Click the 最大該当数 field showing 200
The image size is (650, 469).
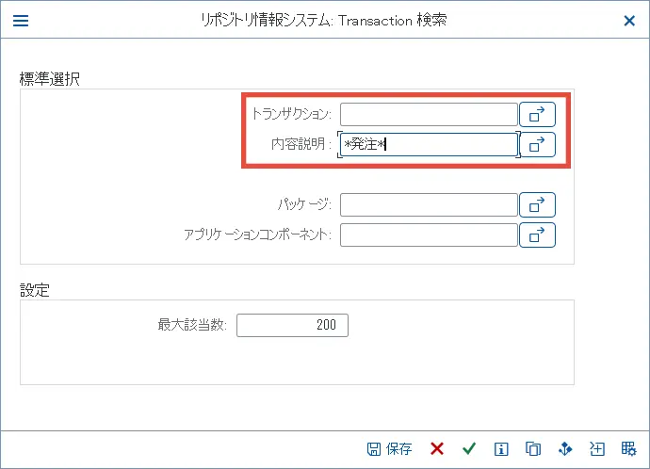click(x=292, y=325)
